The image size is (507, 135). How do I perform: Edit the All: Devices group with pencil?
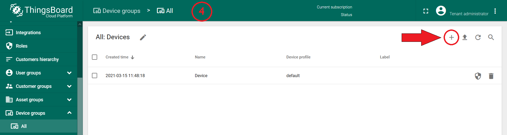143,37
